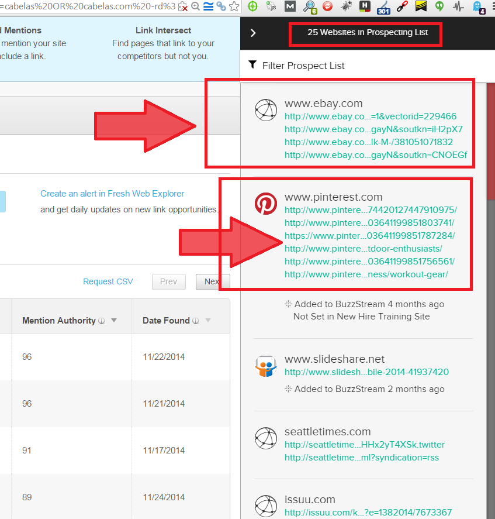Click the issuu.com globe icon
This screenshot has width=495, height=519.
pos(266,506)
